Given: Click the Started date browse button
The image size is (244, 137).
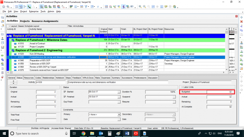Looking at the screenshot, I should [119, 92].
